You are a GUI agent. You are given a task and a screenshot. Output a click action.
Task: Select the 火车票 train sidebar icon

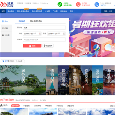[x=3, y=35]
